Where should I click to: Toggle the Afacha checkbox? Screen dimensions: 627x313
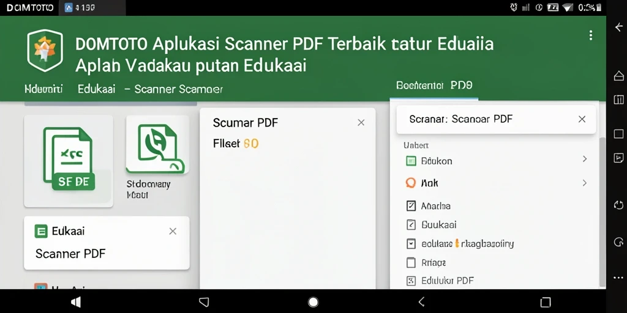tap(411, 206)
